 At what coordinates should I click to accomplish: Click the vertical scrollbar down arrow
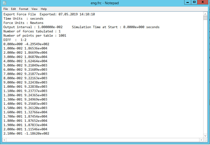(205, 136)
